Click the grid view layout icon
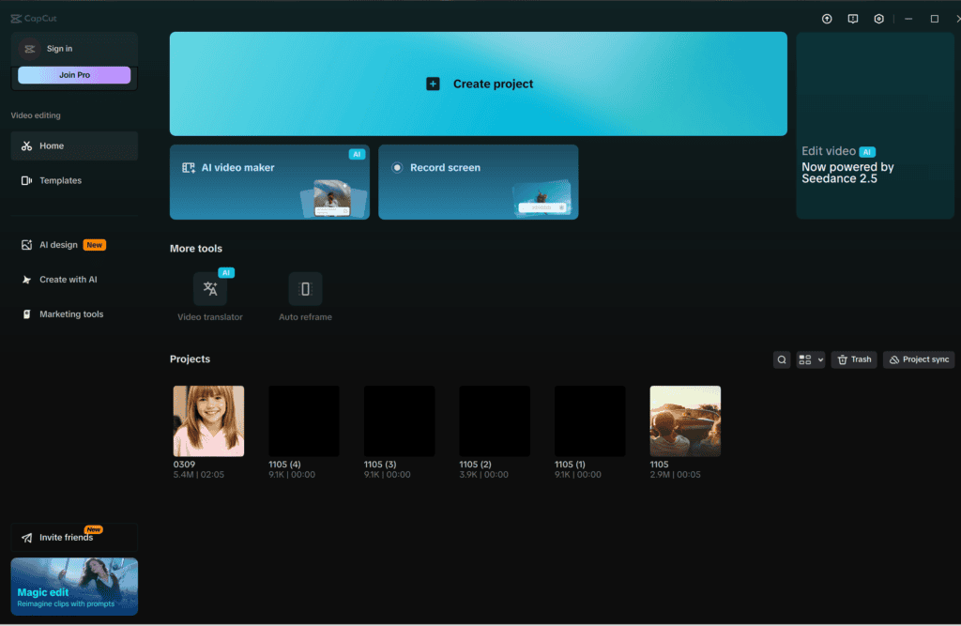 pos(804,359)
